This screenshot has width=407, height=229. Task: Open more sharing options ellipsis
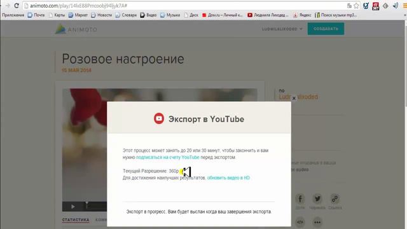pos(317,222)
